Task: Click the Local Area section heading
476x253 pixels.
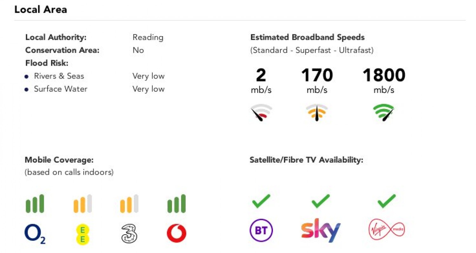Action: point(41,10)
